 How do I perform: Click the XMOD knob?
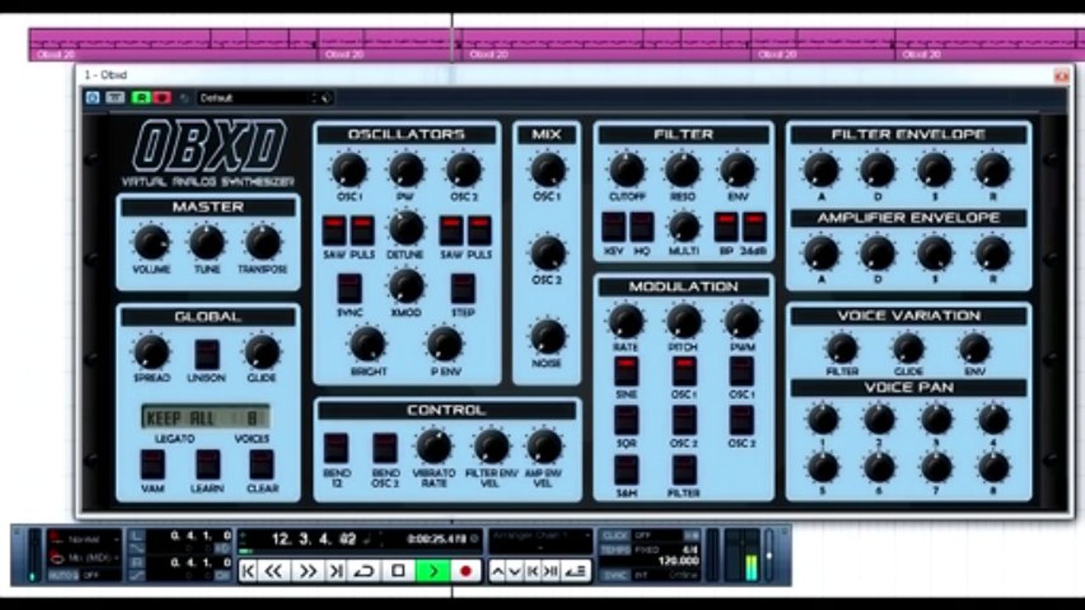[x=406, y=286]
